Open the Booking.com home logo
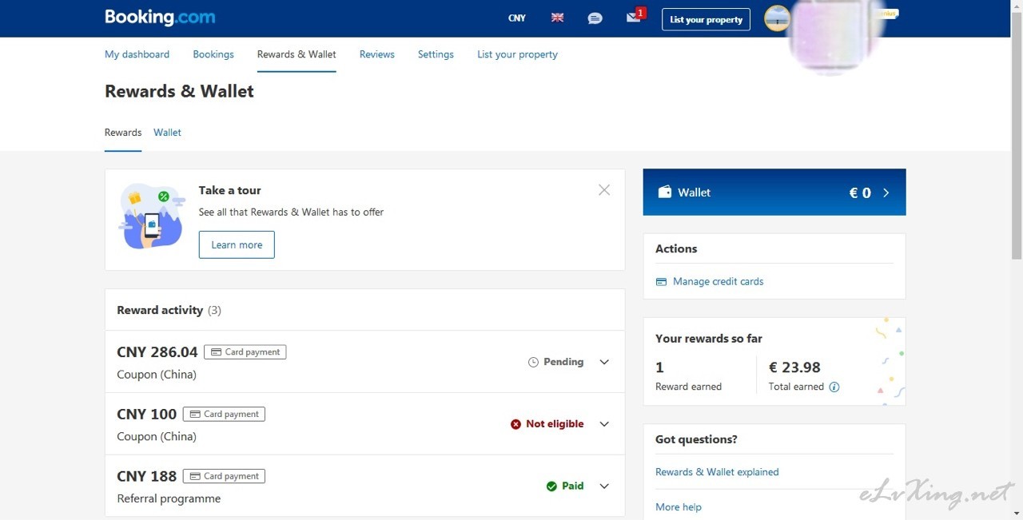Screen dimensions: 1023x520 pos(160,18)
